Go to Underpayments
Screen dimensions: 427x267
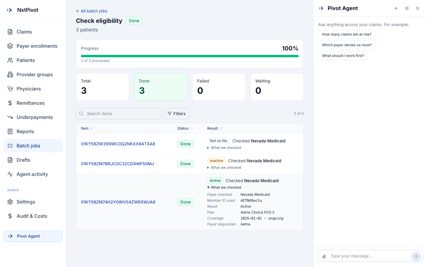click(33, 117)
